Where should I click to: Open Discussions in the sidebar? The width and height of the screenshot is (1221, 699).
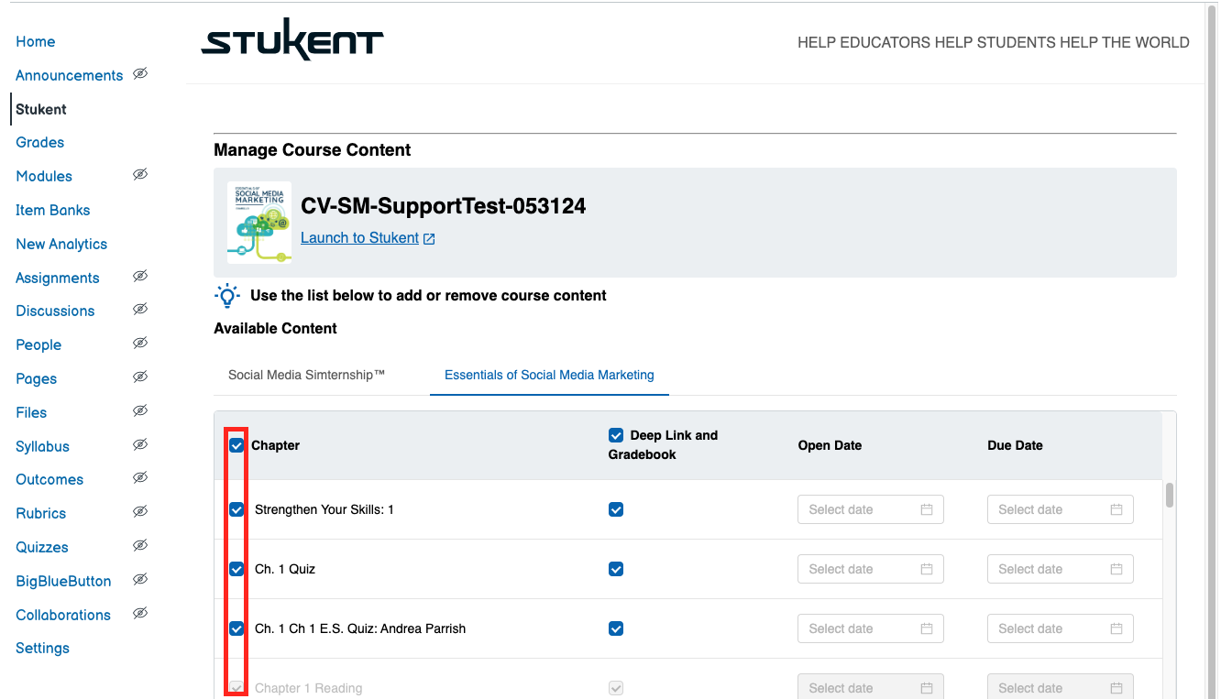(55, 311)
